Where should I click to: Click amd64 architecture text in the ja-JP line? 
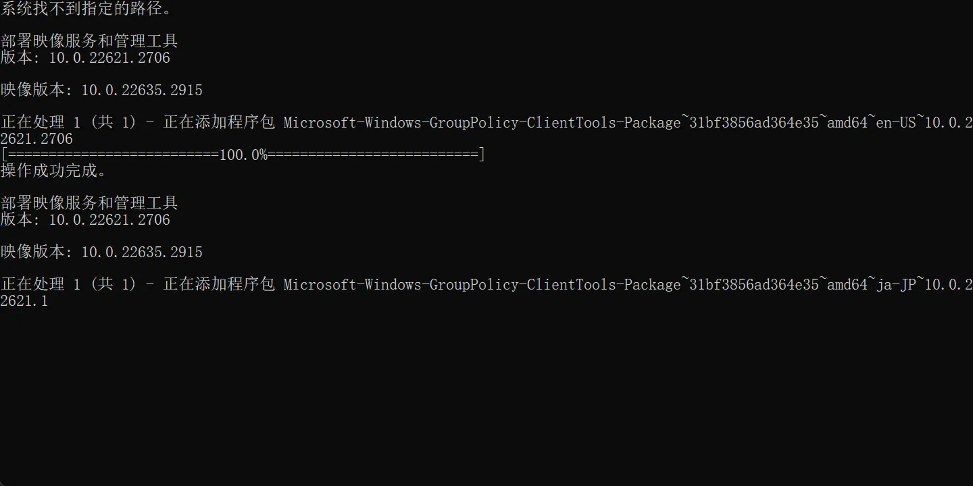[847, 285]
